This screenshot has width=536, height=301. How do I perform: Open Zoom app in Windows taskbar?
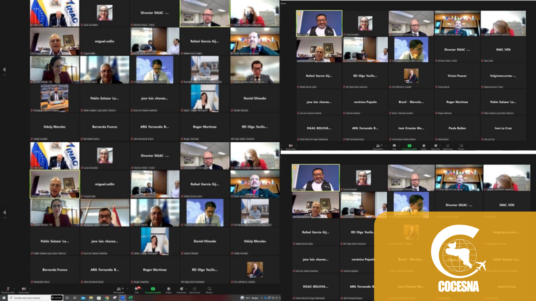pos(123,298)
